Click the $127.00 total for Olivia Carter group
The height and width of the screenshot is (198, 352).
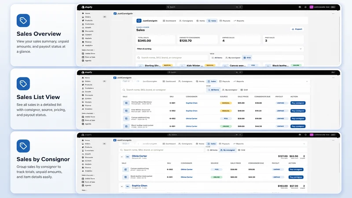point(282,156)
